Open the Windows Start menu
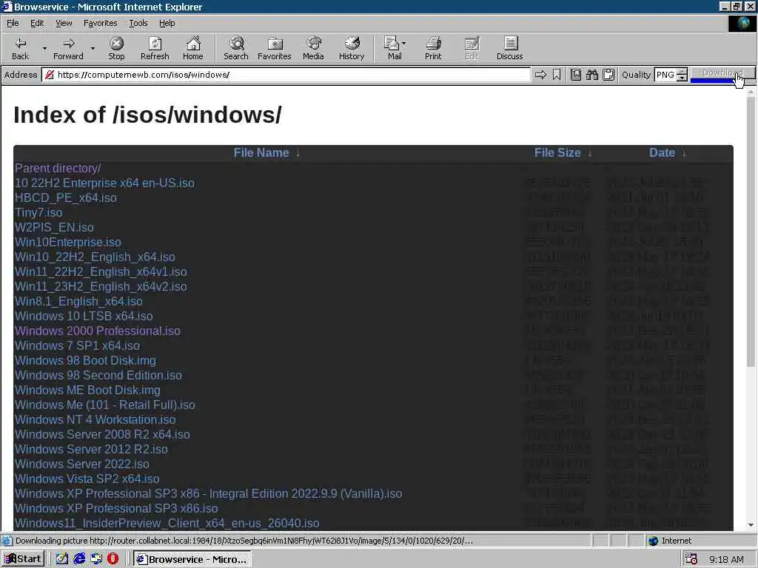Viewport: 758px width, 568px height. pos(23,559)
